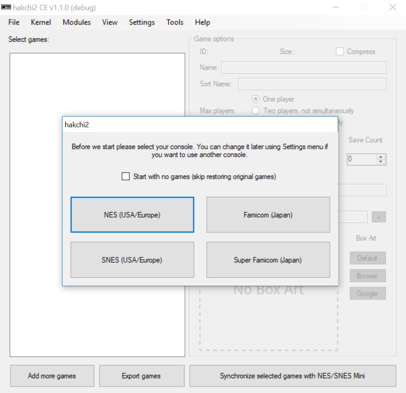The height and width of the screenshot is (393, 406).
Task: Open the Help menu
Action: click(202, 22)
